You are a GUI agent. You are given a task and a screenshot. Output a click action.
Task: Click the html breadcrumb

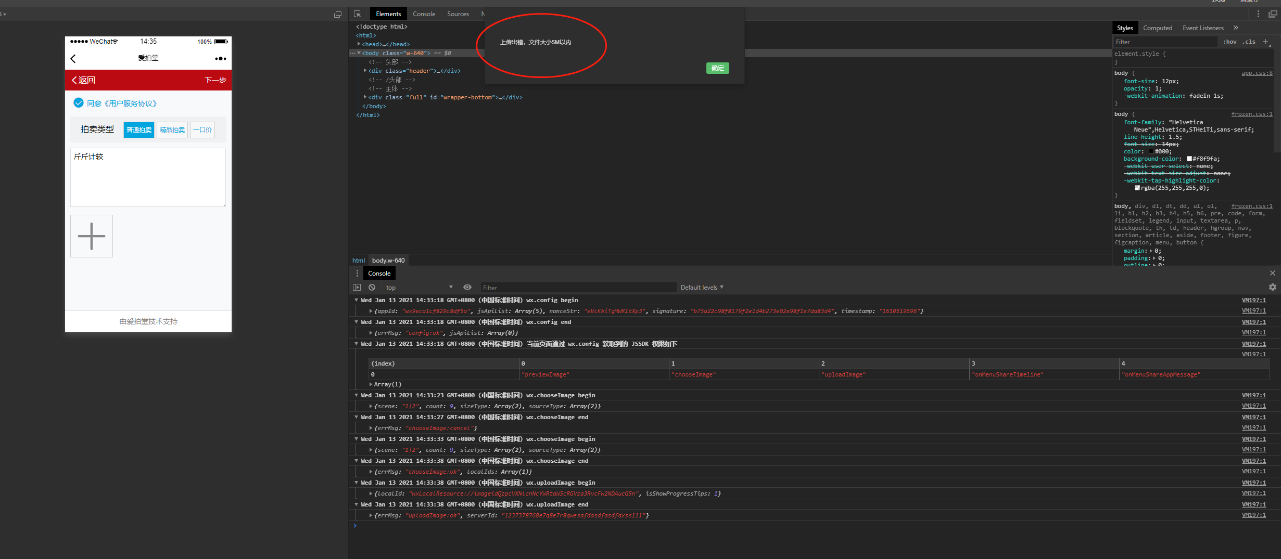[x=359, y=260]
